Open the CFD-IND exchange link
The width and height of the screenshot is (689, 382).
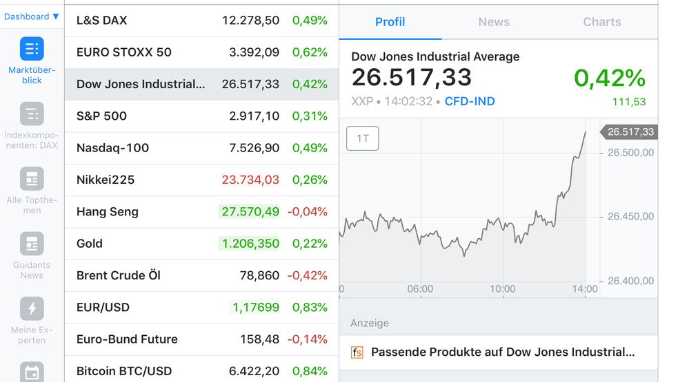pos(470,101)
